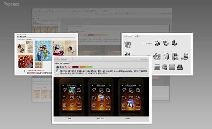This screenshot has width=212, height=129.
Task: Click the View Page link in navigation bar
Action: (x=145, y=59)
